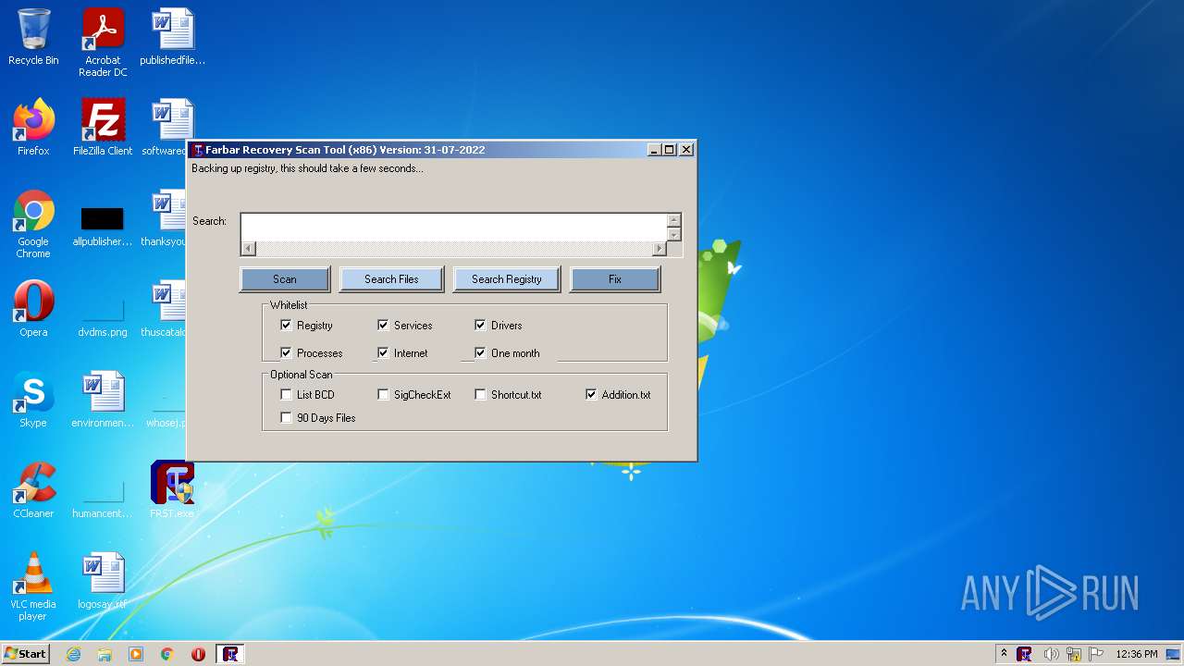The width and height of the screenshot is (1184, 666).
Task: Uncheck the One month checkbox
Action: 480,352
